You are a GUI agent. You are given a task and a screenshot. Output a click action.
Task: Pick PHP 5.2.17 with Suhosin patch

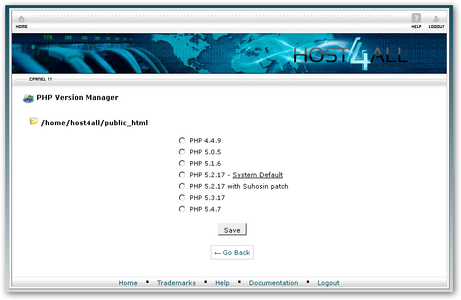pyautogui.click(x=182, y=186)
